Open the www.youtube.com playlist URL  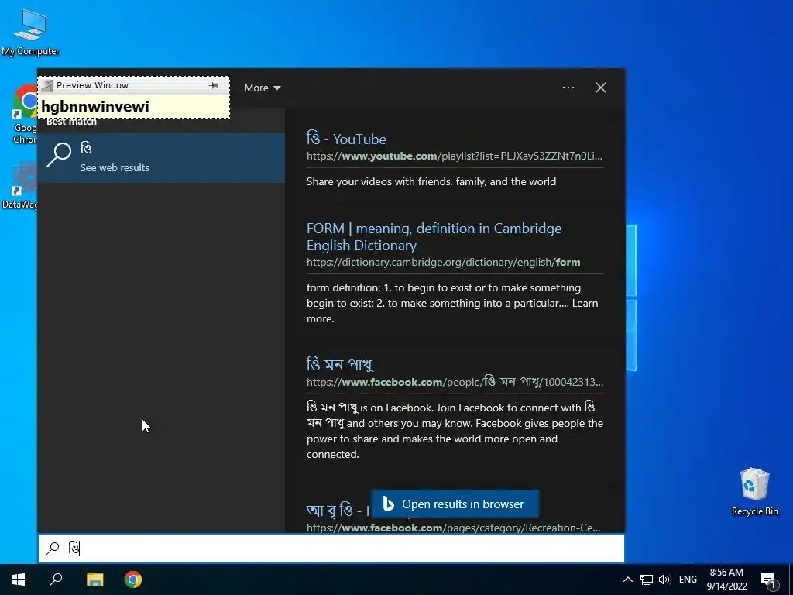pos(455,156)
